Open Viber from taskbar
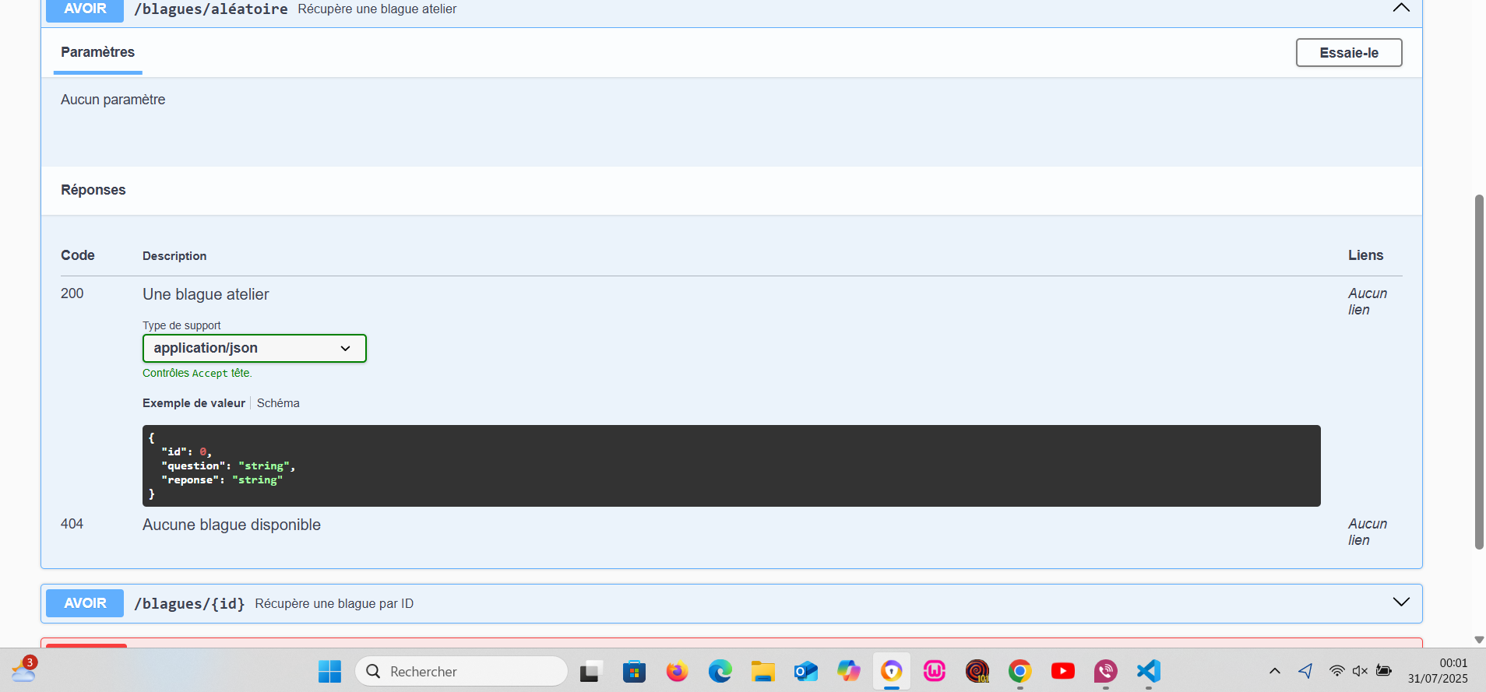 click(x=1106, y=671)
